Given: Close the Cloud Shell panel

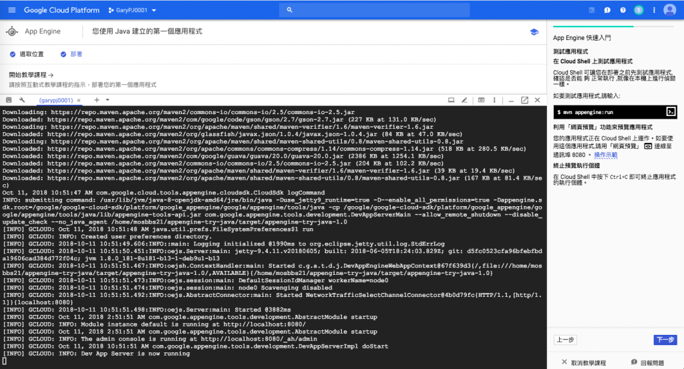Looking at the screenshot, I should (x=538, y=100).
